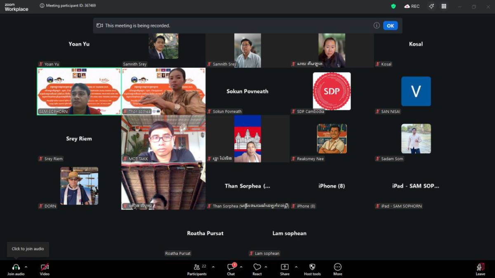
Task: Click muted mic icon beside Reaksmey Nee label
Action: (x=293, y=159)
